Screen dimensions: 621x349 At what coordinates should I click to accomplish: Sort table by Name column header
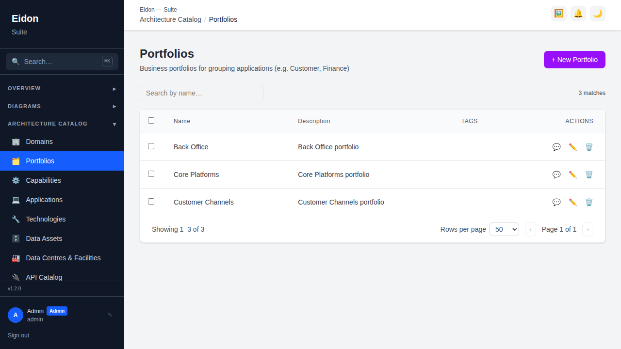(x=182, y=121)
